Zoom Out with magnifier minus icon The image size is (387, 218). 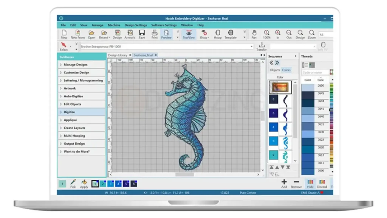[289, 34]
